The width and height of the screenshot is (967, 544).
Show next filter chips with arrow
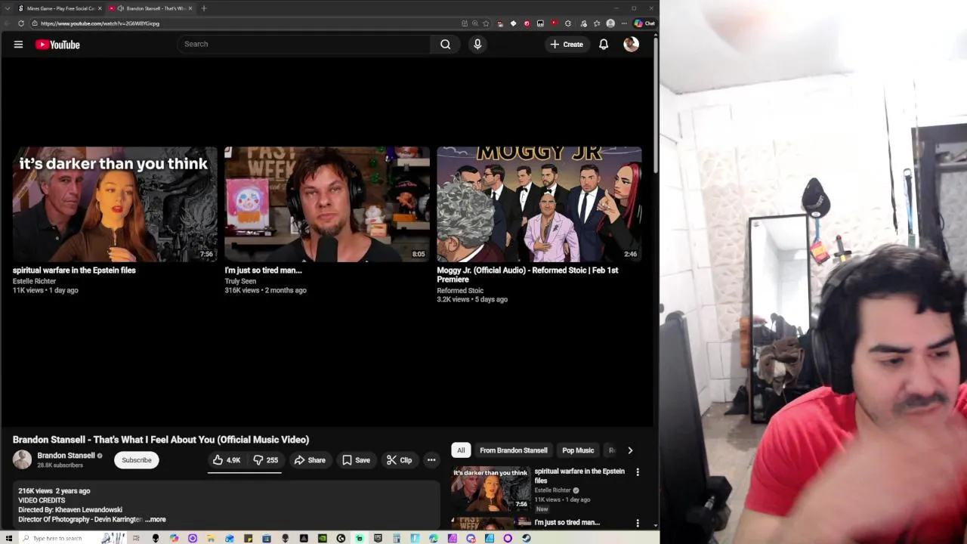pyautogui.click(x=630, y=450)
